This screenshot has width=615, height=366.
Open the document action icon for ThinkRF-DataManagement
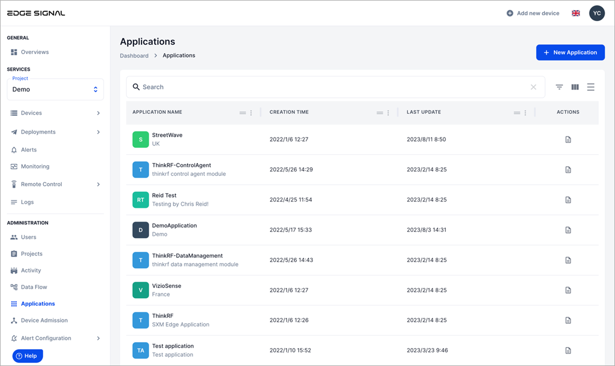(x=568, y=260)
